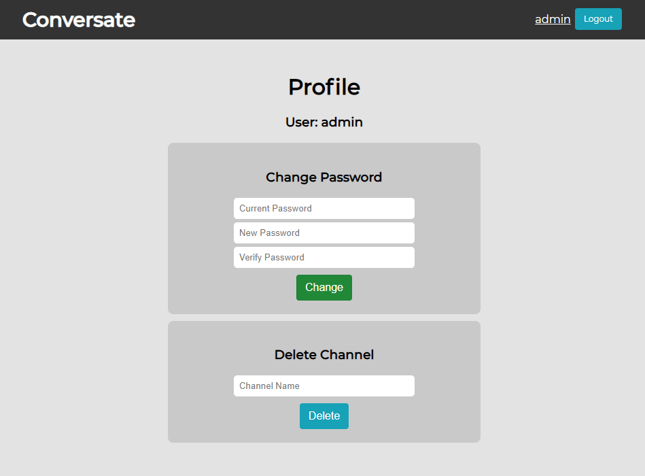Click the Change Password section heading
Screen dimensions: 645x476
pyautogui.click(x=324, y=177)
